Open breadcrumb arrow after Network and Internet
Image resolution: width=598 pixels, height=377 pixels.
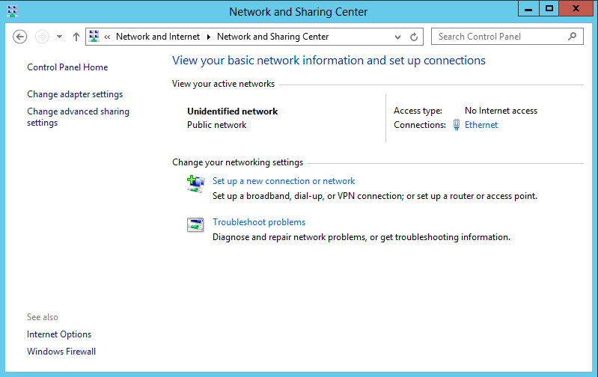[x=209, y=37]
